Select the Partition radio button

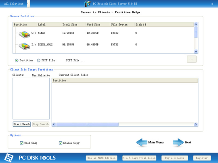pyautogui.click(x=17, y=60)
